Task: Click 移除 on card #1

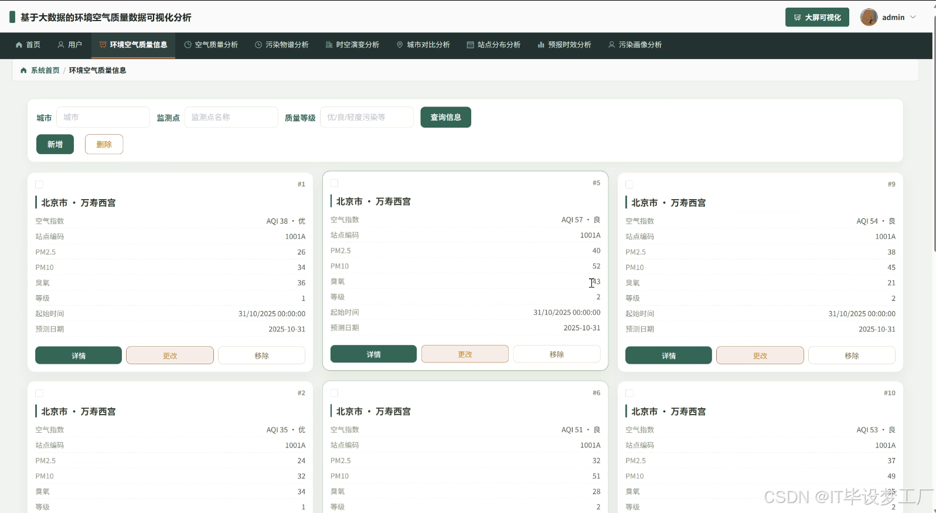Action: 261,355
